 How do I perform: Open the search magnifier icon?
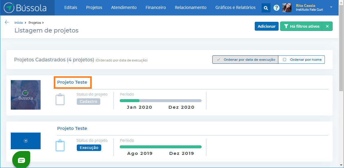pos(266,8)
